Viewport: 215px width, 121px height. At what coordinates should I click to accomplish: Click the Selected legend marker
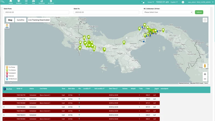[x=7, y=76]
